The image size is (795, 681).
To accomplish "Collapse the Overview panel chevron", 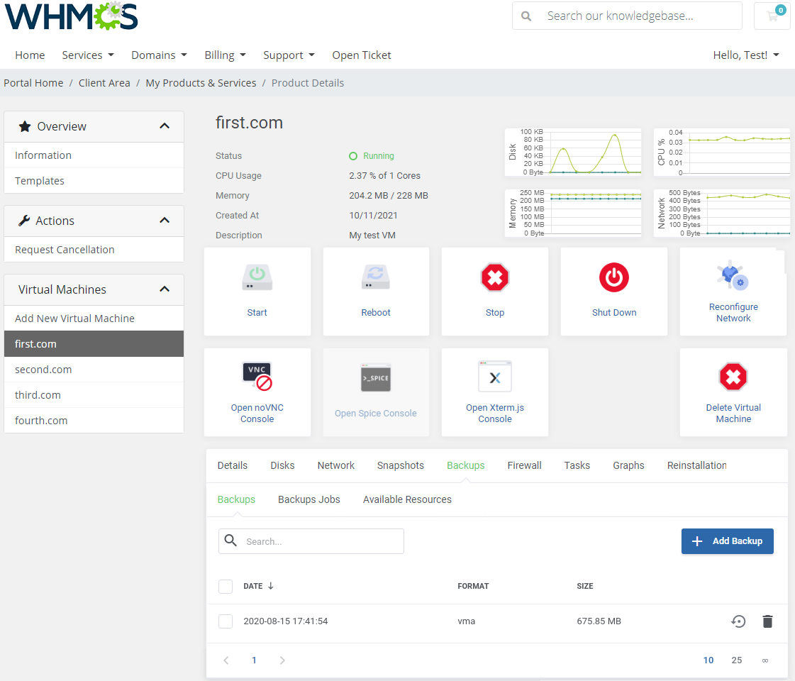I will click(165, 126).
